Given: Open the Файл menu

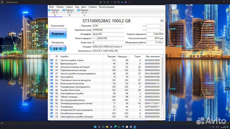Looking at the screenshot, I should click(x=51, y=7).
